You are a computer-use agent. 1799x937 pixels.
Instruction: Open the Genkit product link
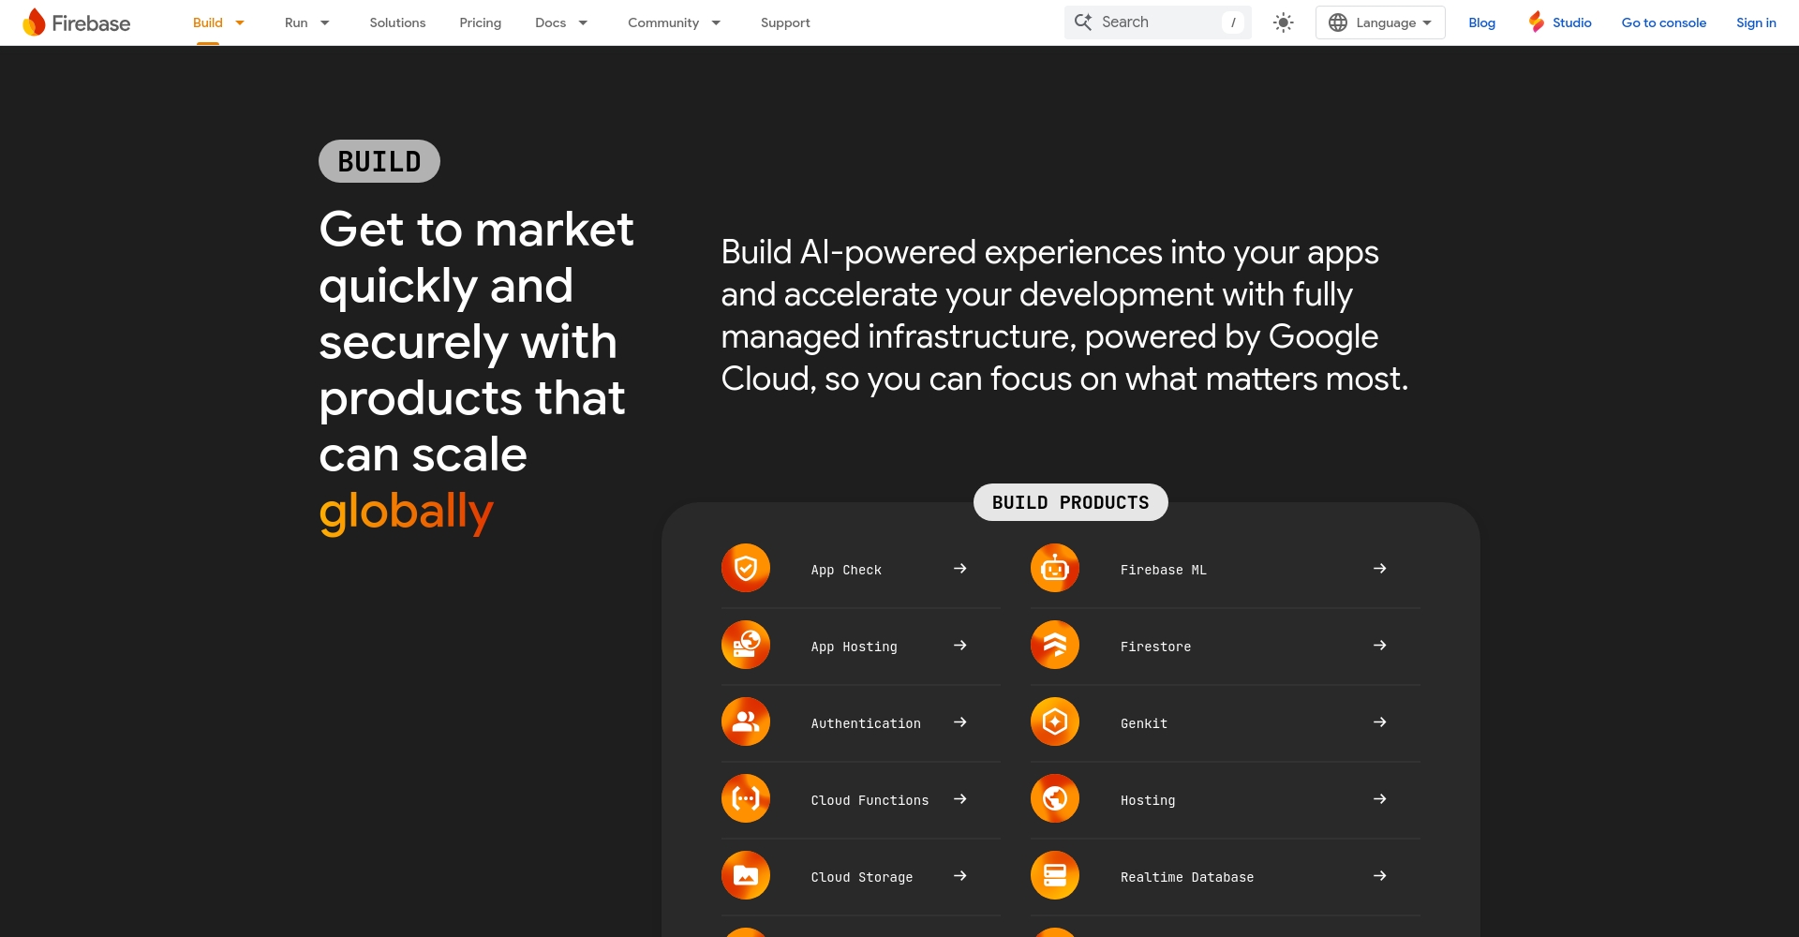(x=1144, y=723)
